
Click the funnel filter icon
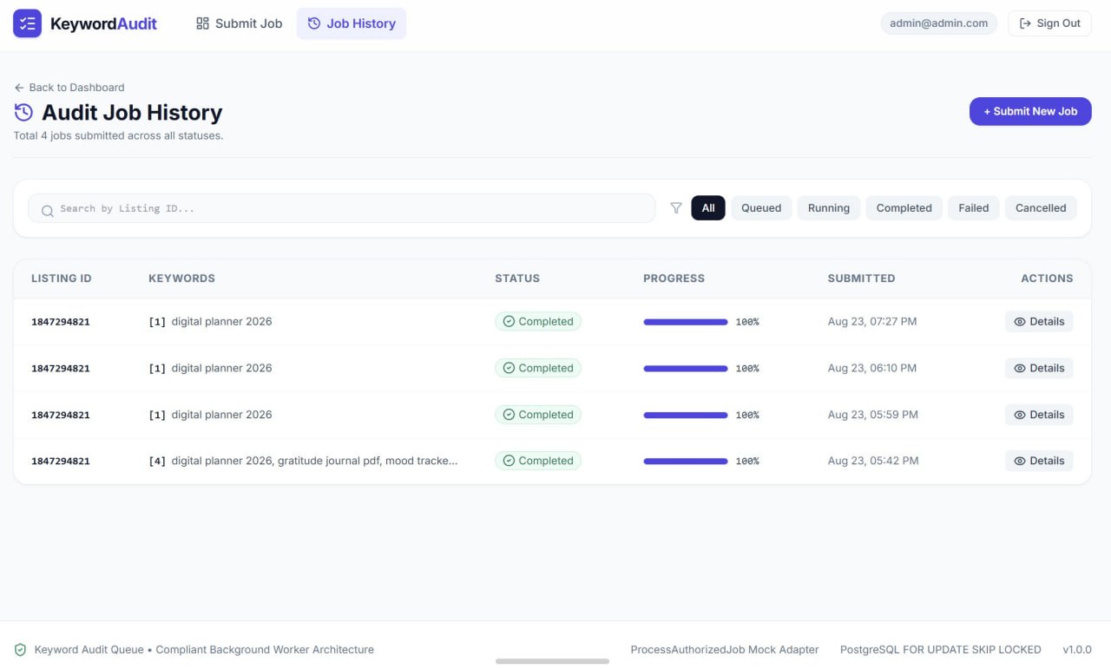(x=676, y=208)
